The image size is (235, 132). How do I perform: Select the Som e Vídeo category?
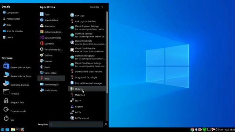(51, 73)
